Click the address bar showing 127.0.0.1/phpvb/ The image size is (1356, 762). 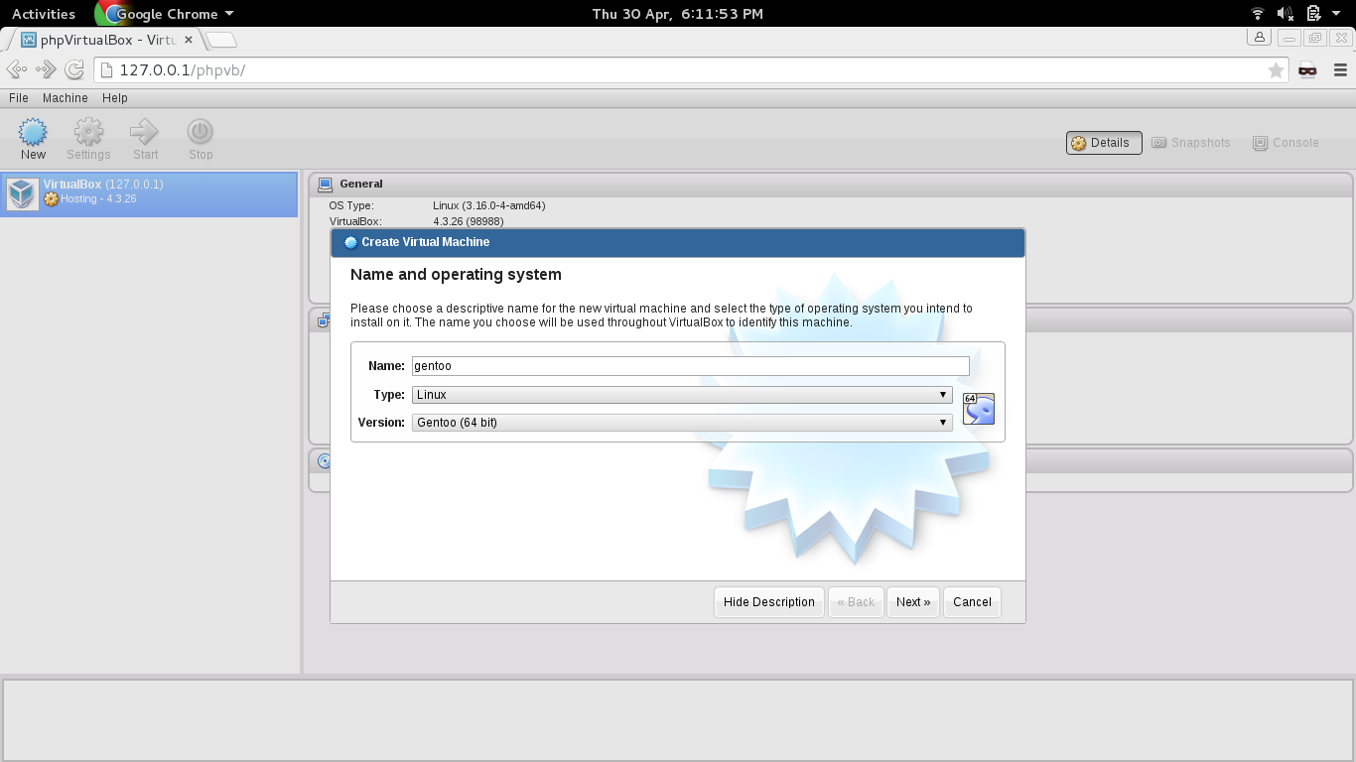(692, 69)
